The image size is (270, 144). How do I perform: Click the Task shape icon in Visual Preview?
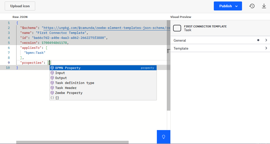[177, 28]
